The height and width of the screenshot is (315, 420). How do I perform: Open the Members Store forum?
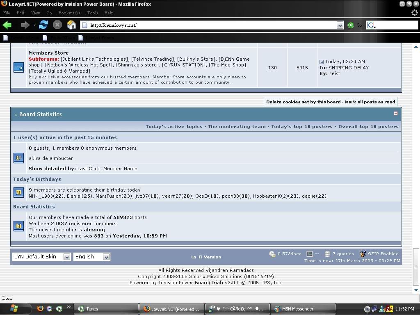coord(48,53)
